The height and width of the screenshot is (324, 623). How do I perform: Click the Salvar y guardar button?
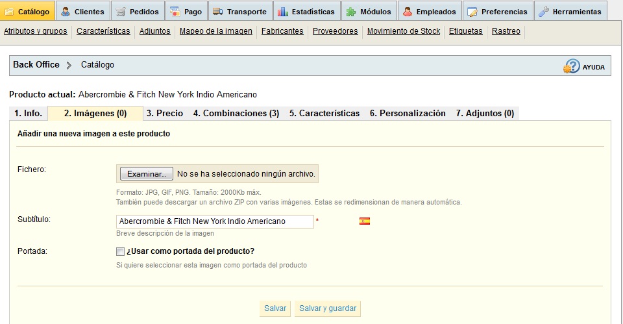click(328, 308)
